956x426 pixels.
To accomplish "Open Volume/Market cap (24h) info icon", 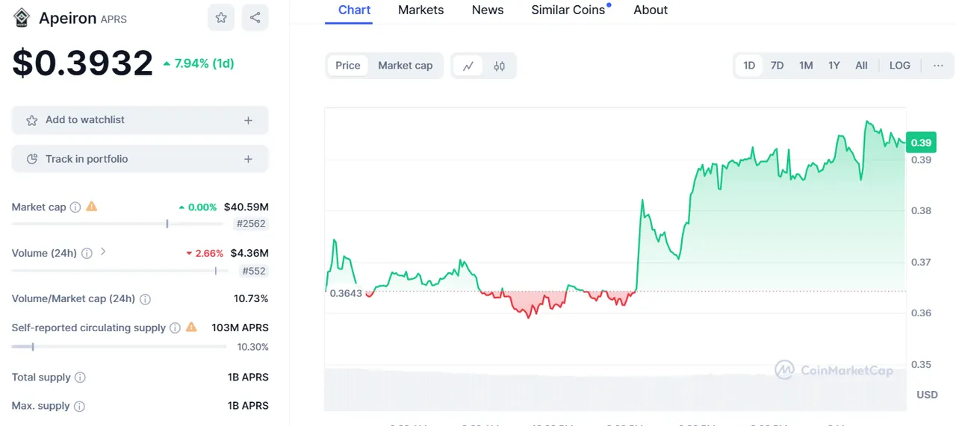I will pos(145,299).
